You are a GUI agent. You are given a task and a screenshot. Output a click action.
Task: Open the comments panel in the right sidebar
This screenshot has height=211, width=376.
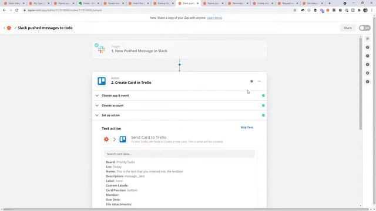[x=367, y=39]
